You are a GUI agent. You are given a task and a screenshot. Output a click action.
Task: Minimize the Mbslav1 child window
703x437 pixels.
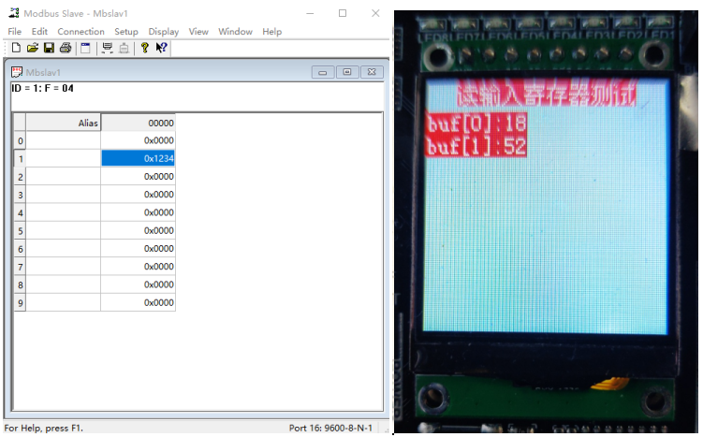(x=323, y=72)
